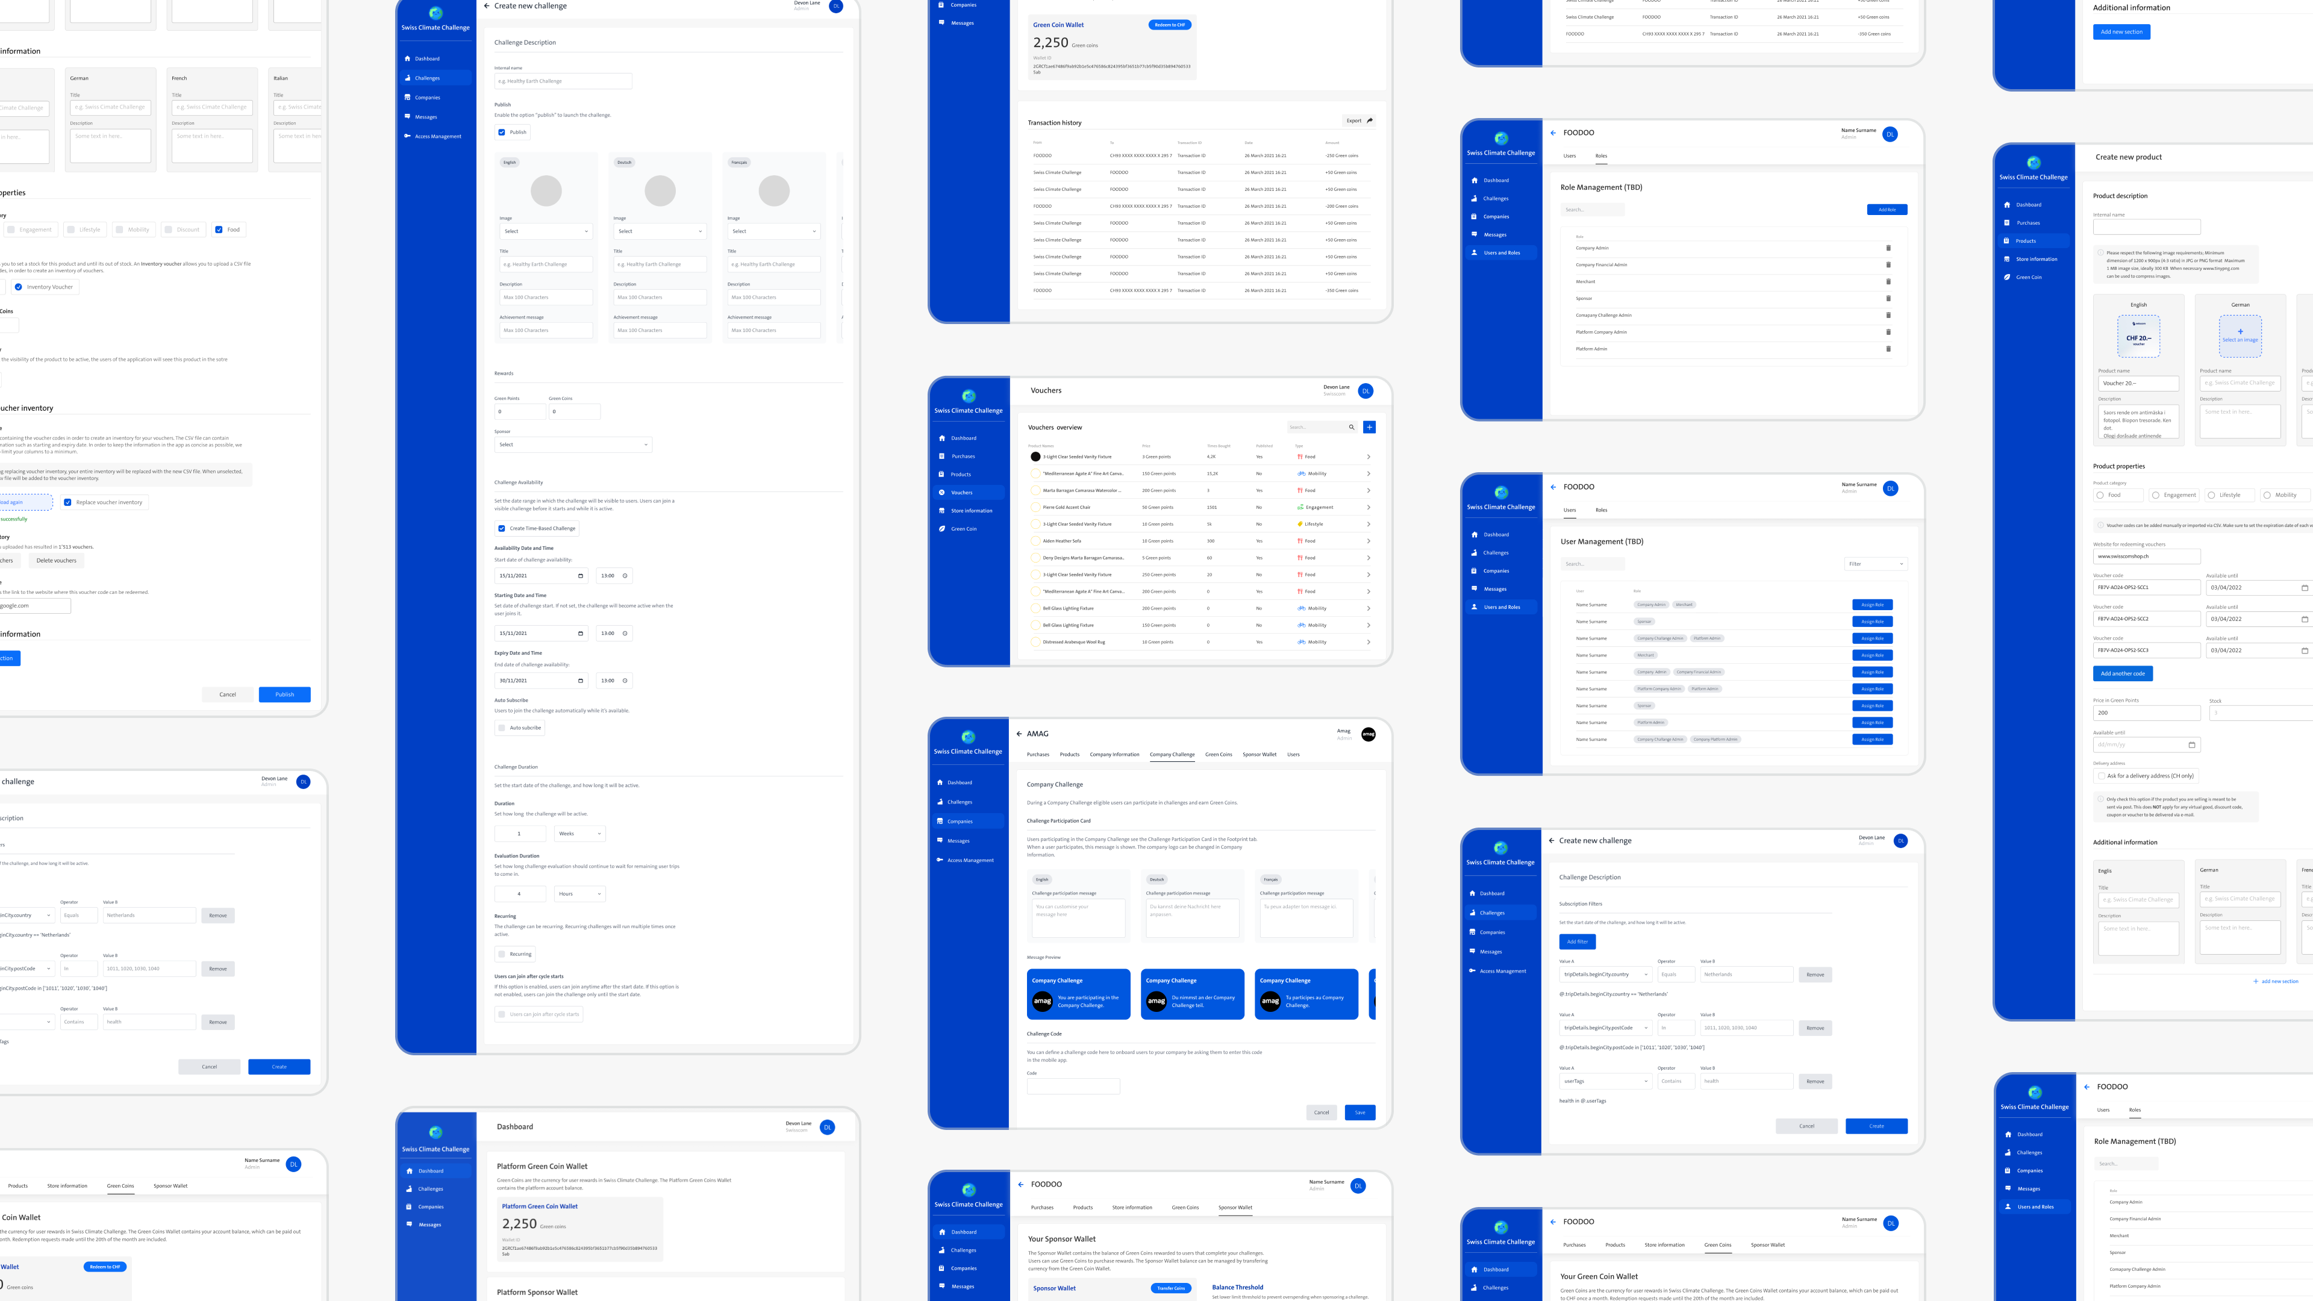Select the Lifestyle product category radio
The height and width of the screenshot is (1301, 2313).
[x=2212, y=495]
